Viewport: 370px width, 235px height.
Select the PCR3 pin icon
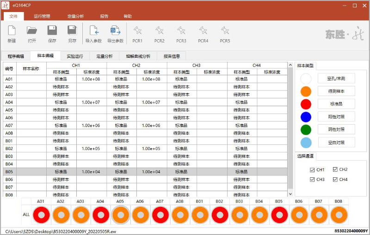(x=181, y=31)
